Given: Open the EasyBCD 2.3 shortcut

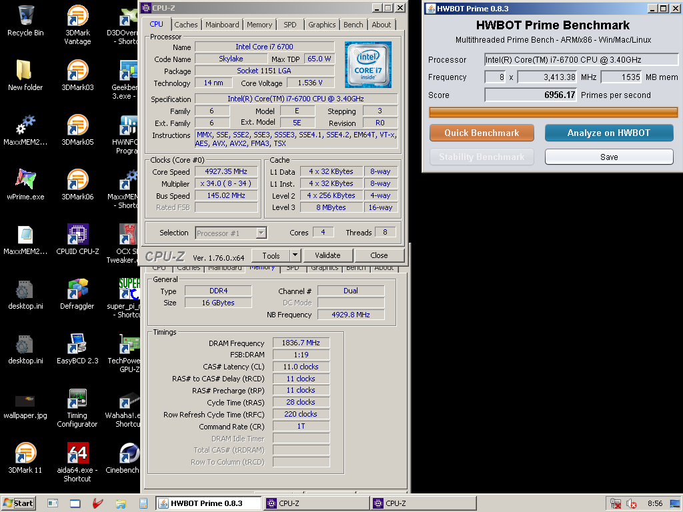Looking at the screenshot, I should coord(77,349).
